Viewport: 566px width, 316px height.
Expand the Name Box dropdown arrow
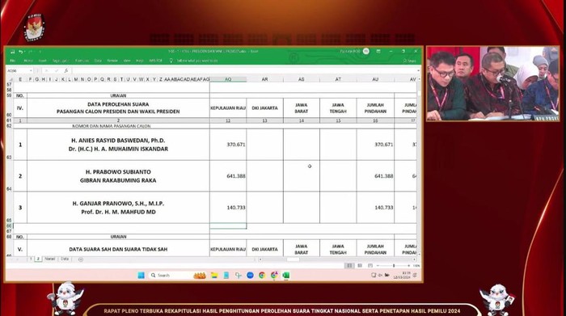click(x=31, y=70)
